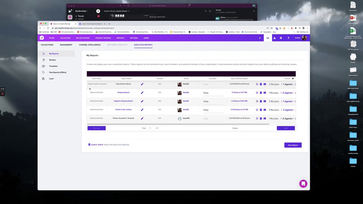The width and height of the screenshot is (363, 204).
Task: Delete the Daily Review Report trash icon
Action: [261, 84]
